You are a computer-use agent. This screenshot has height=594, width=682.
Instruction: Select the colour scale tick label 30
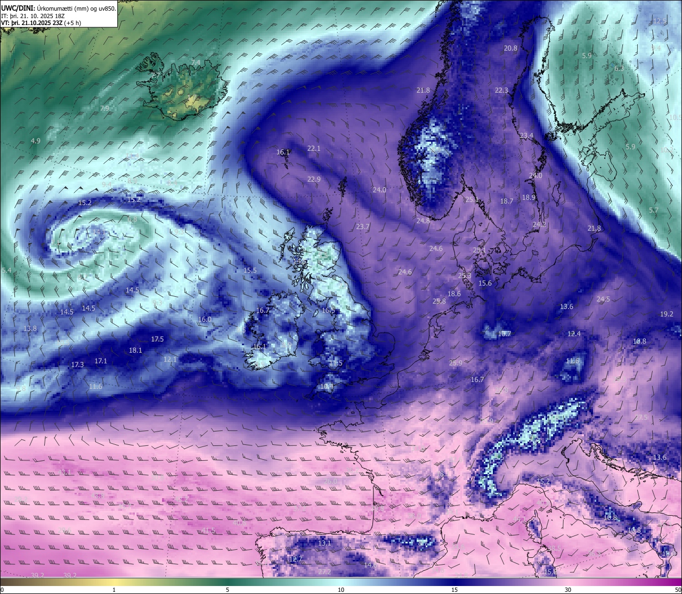568,590
